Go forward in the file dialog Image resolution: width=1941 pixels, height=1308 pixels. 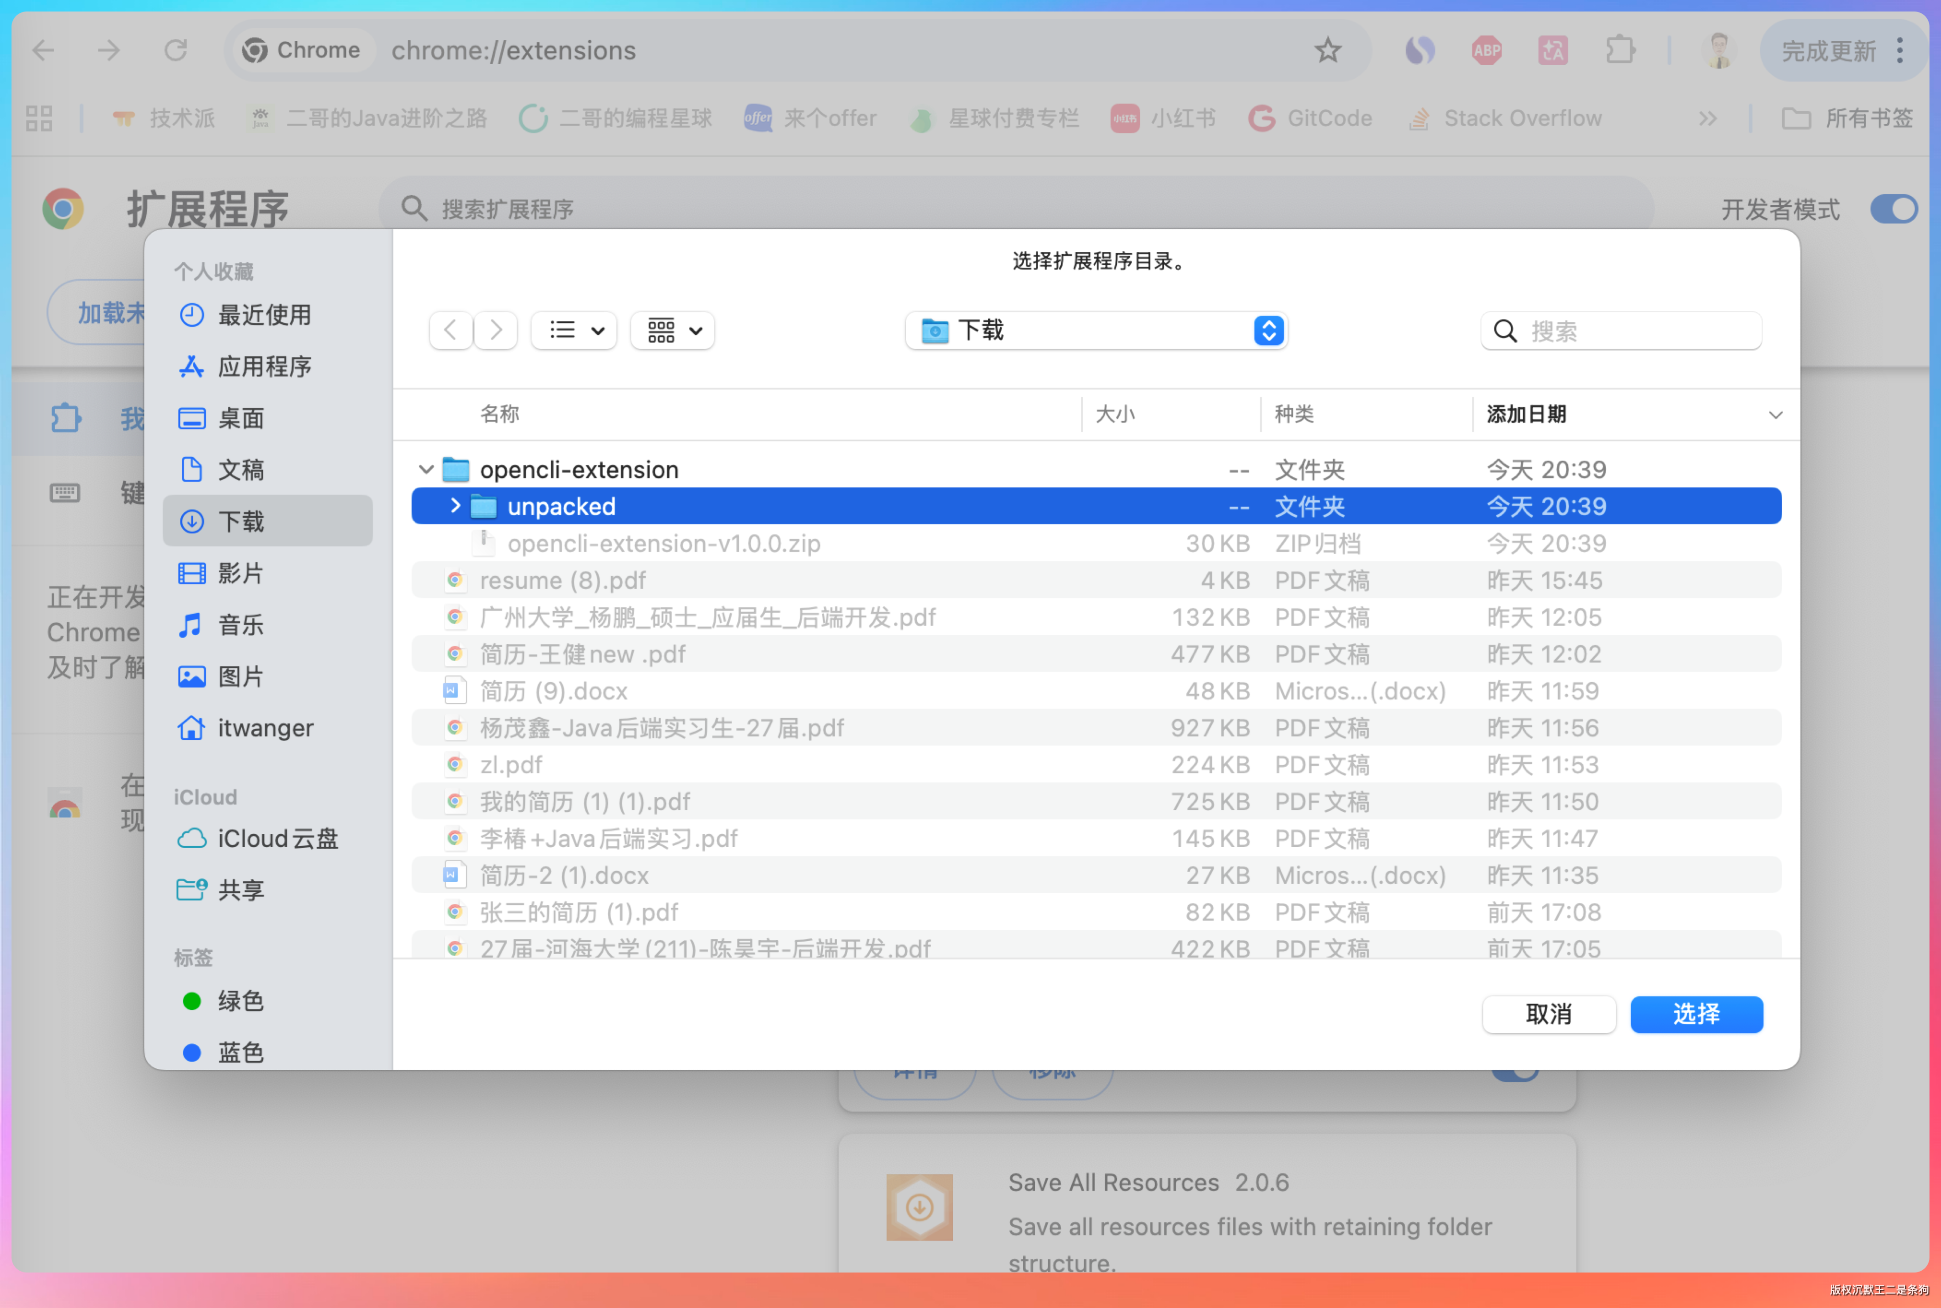click(496, 330)
